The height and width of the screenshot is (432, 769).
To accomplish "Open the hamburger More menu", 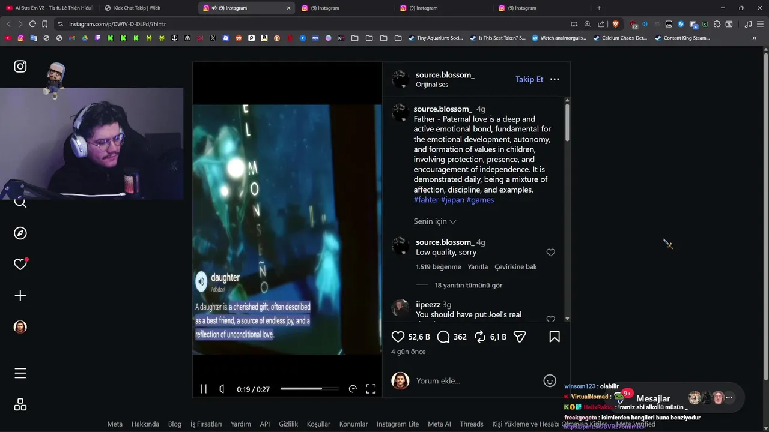I will (20, 373).
